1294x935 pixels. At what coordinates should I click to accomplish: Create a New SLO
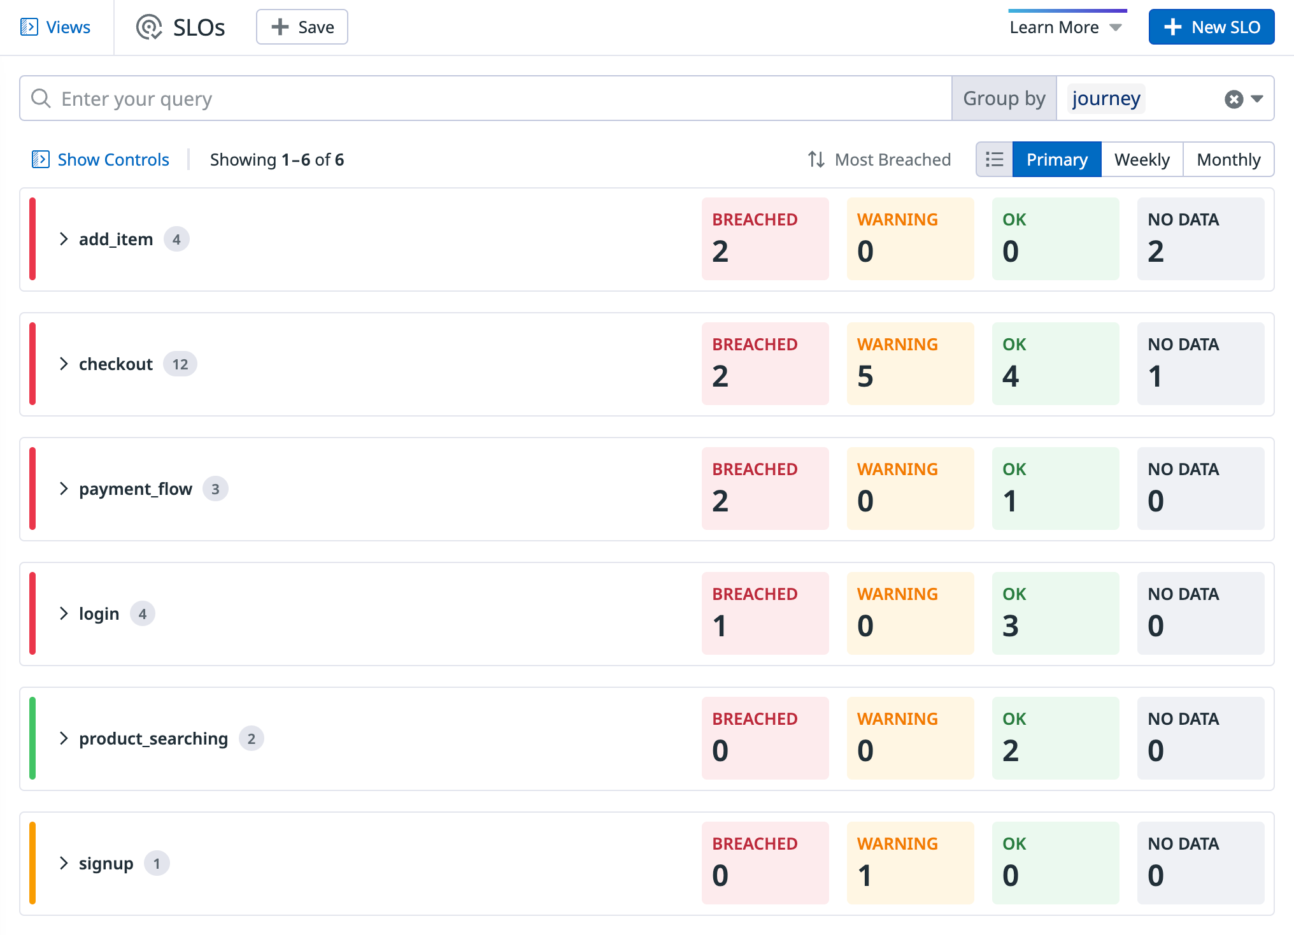[1211, 27]
